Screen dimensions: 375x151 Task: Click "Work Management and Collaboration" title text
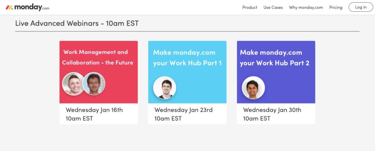click(97, 57)
